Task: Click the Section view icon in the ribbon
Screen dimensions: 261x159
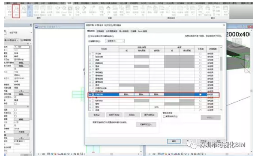Action: pos(84,11)
